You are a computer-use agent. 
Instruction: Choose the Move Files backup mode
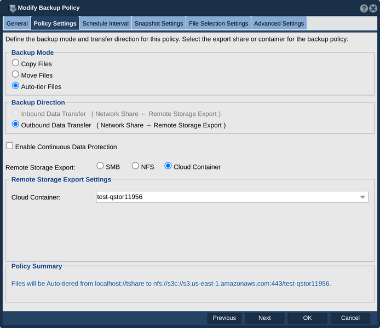[15, 74]
